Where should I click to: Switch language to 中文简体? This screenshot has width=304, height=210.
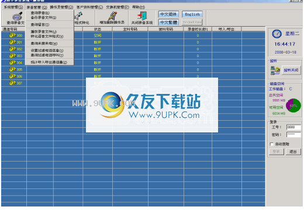point(168,14)
